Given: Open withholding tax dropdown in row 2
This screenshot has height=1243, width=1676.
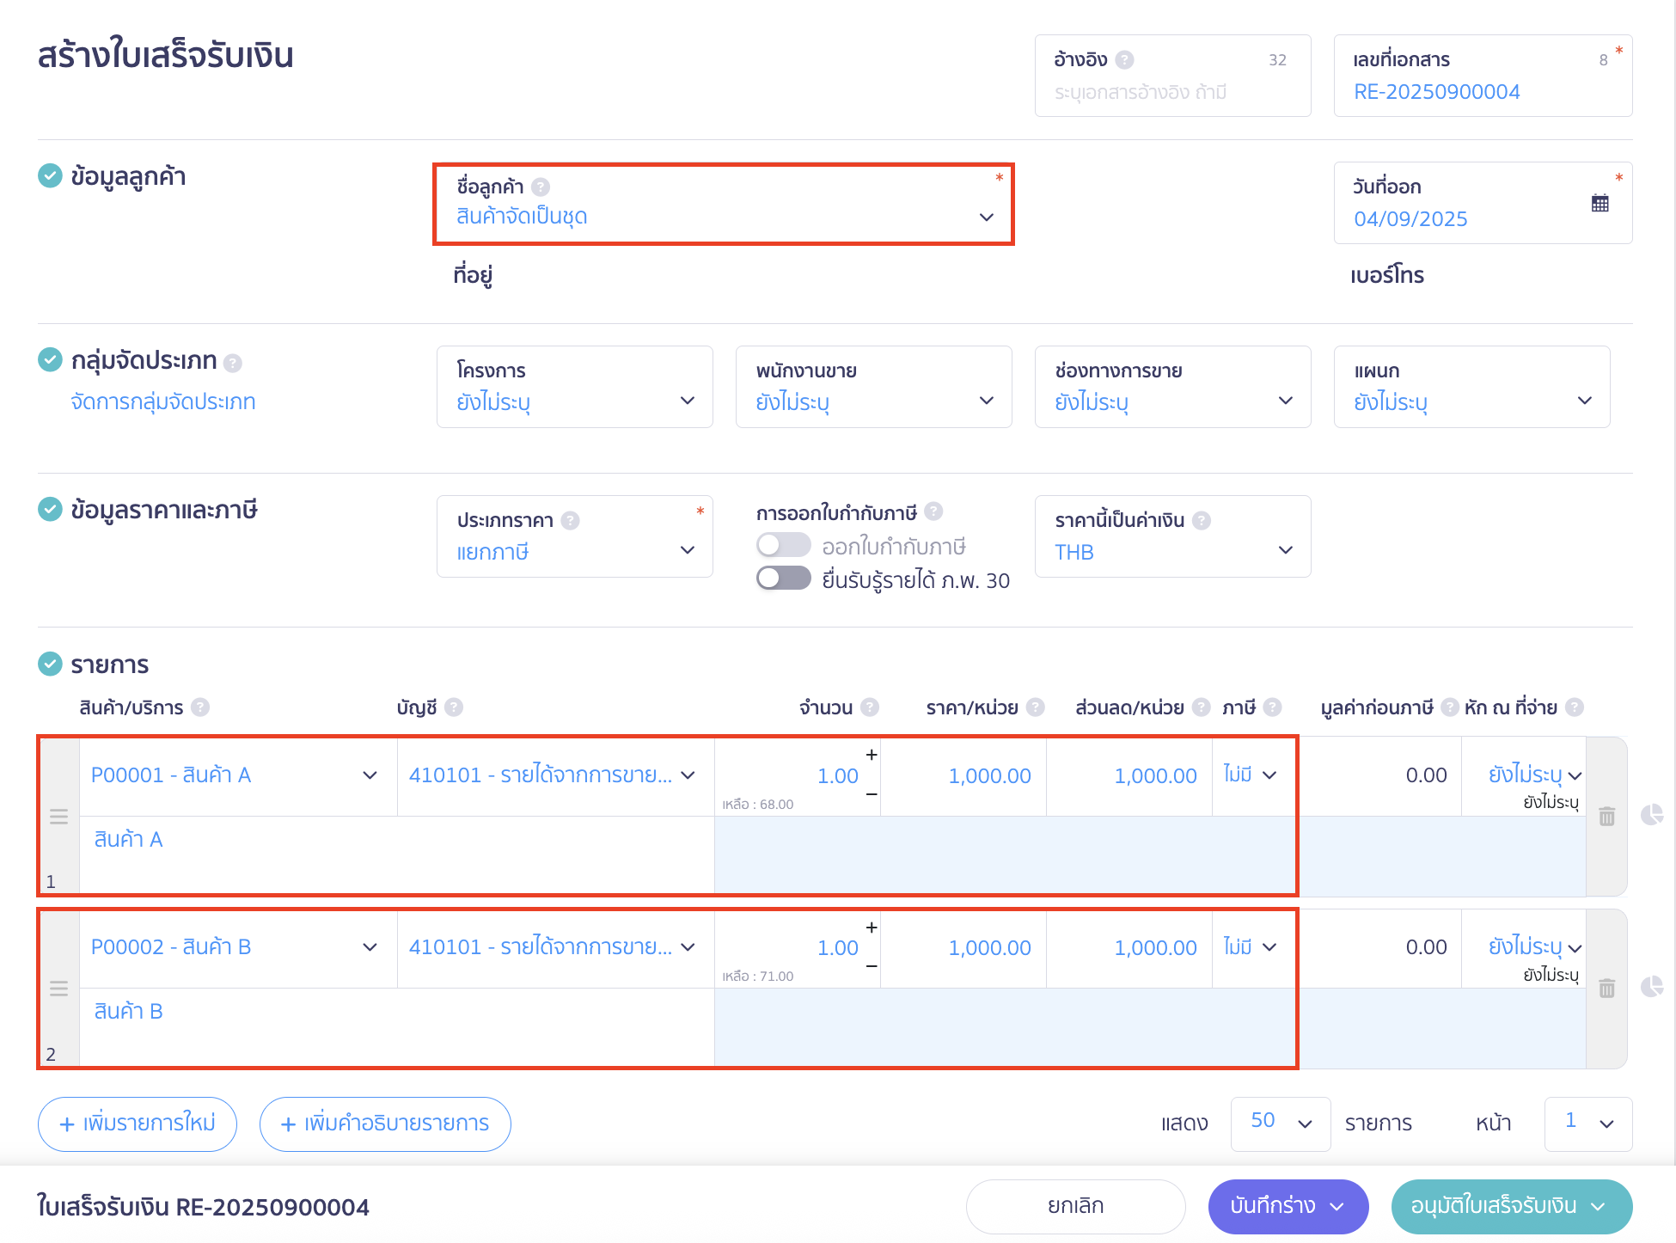Looking at the screenshot, I should pos(1534,947).
